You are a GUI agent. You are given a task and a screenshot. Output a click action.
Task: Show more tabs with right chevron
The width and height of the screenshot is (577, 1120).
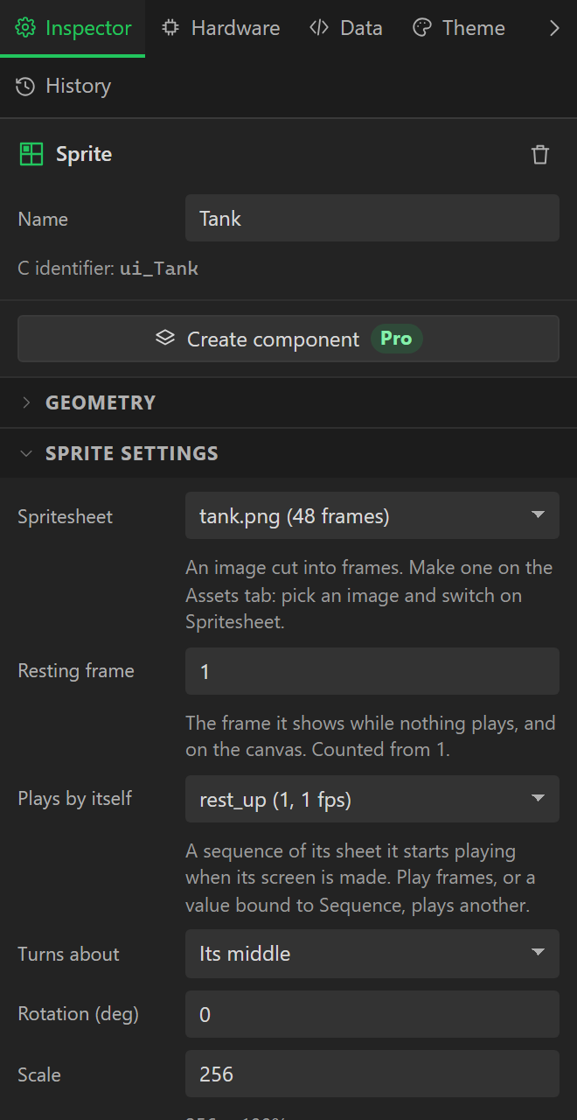coord(554,28)
